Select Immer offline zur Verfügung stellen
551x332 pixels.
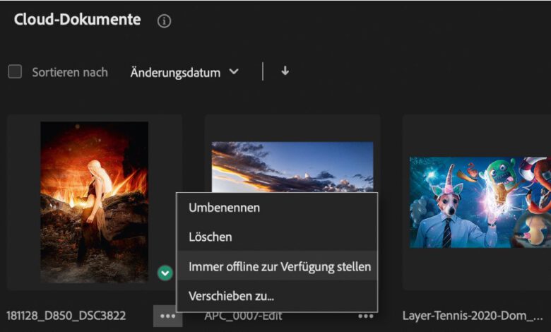(x=277, y=266)
